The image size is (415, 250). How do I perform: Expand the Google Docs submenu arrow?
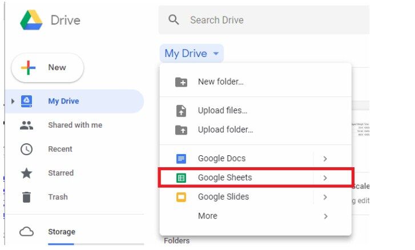coord(325,159)
